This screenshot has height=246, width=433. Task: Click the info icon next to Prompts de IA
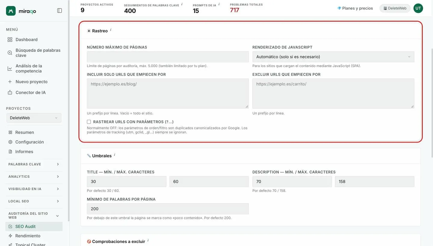click(219, 4)
